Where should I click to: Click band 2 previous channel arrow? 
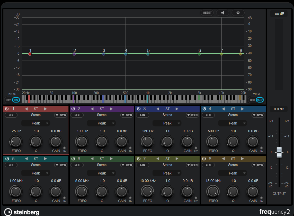click(x=92, y=109)
